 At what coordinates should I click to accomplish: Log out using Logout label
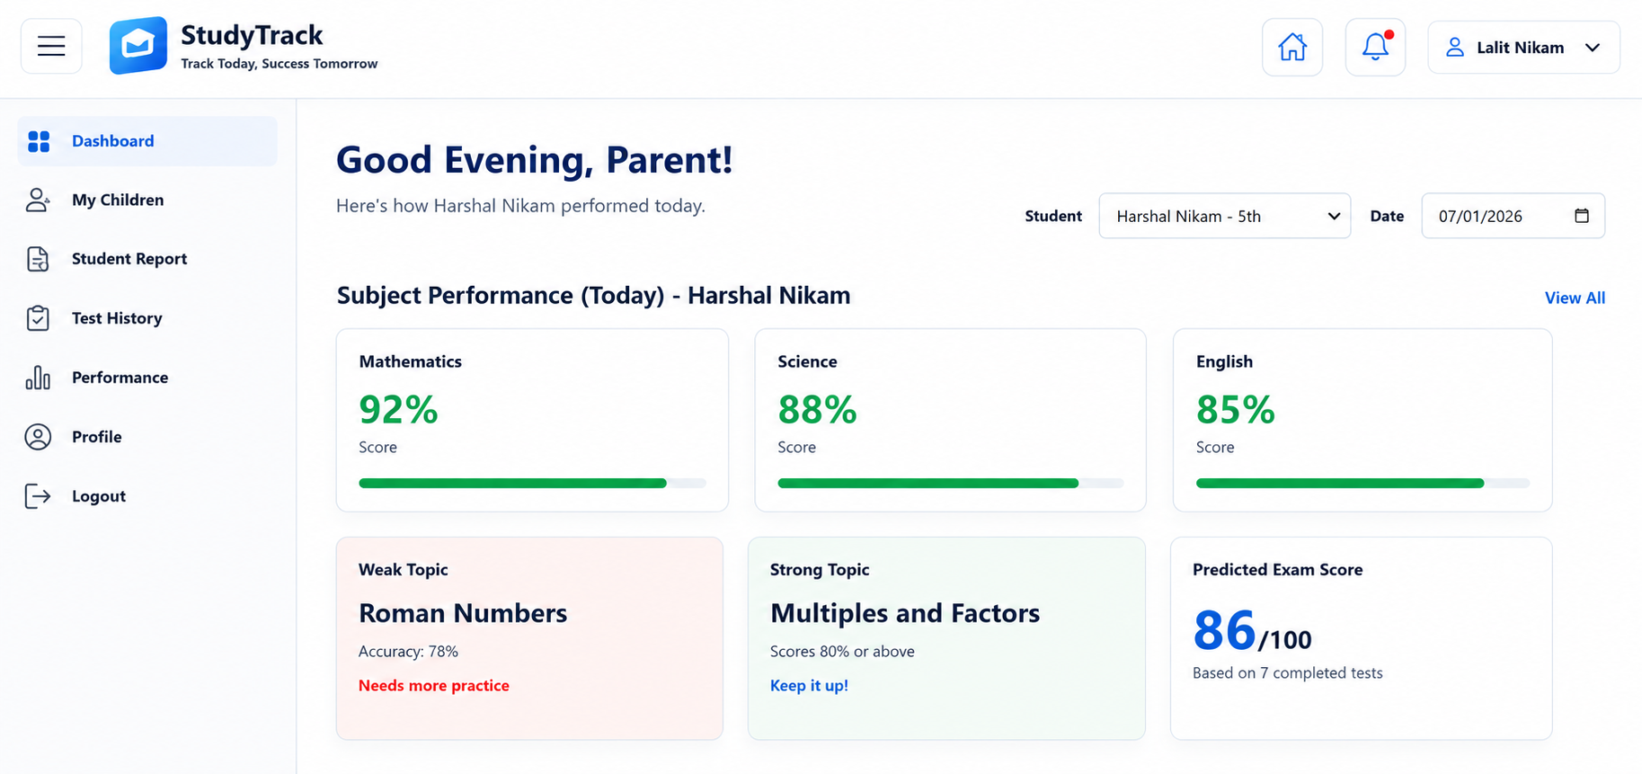click(x=99, y=496)
